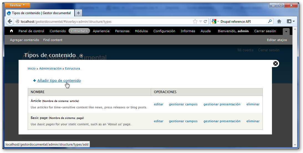Select Configuración in the admin toolbar
Image resolution: width=303 pixels, height=153 pixels.
pos(164,31)
